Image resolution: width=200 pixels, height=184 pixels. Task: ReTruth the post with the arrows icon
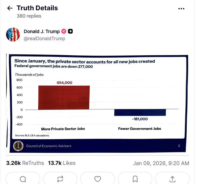[60, 179]
